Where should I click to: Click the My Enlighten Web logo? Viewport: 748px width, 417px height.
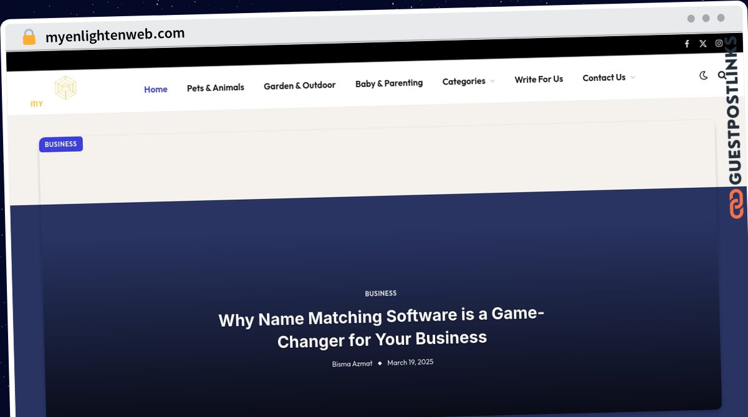coord(54,91)
